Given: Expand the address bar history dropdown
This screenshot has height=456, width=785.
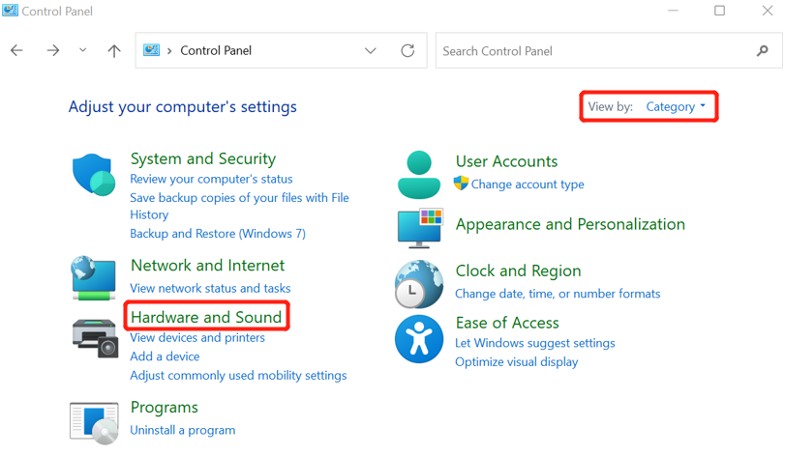Looking at the screenshot, I should (x=371, y=51).
